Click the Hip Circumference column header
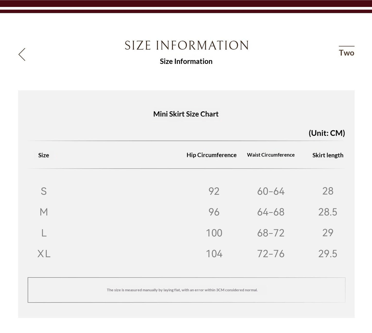The height and width of the screenshot is (333, 372). tap(212, 155)
